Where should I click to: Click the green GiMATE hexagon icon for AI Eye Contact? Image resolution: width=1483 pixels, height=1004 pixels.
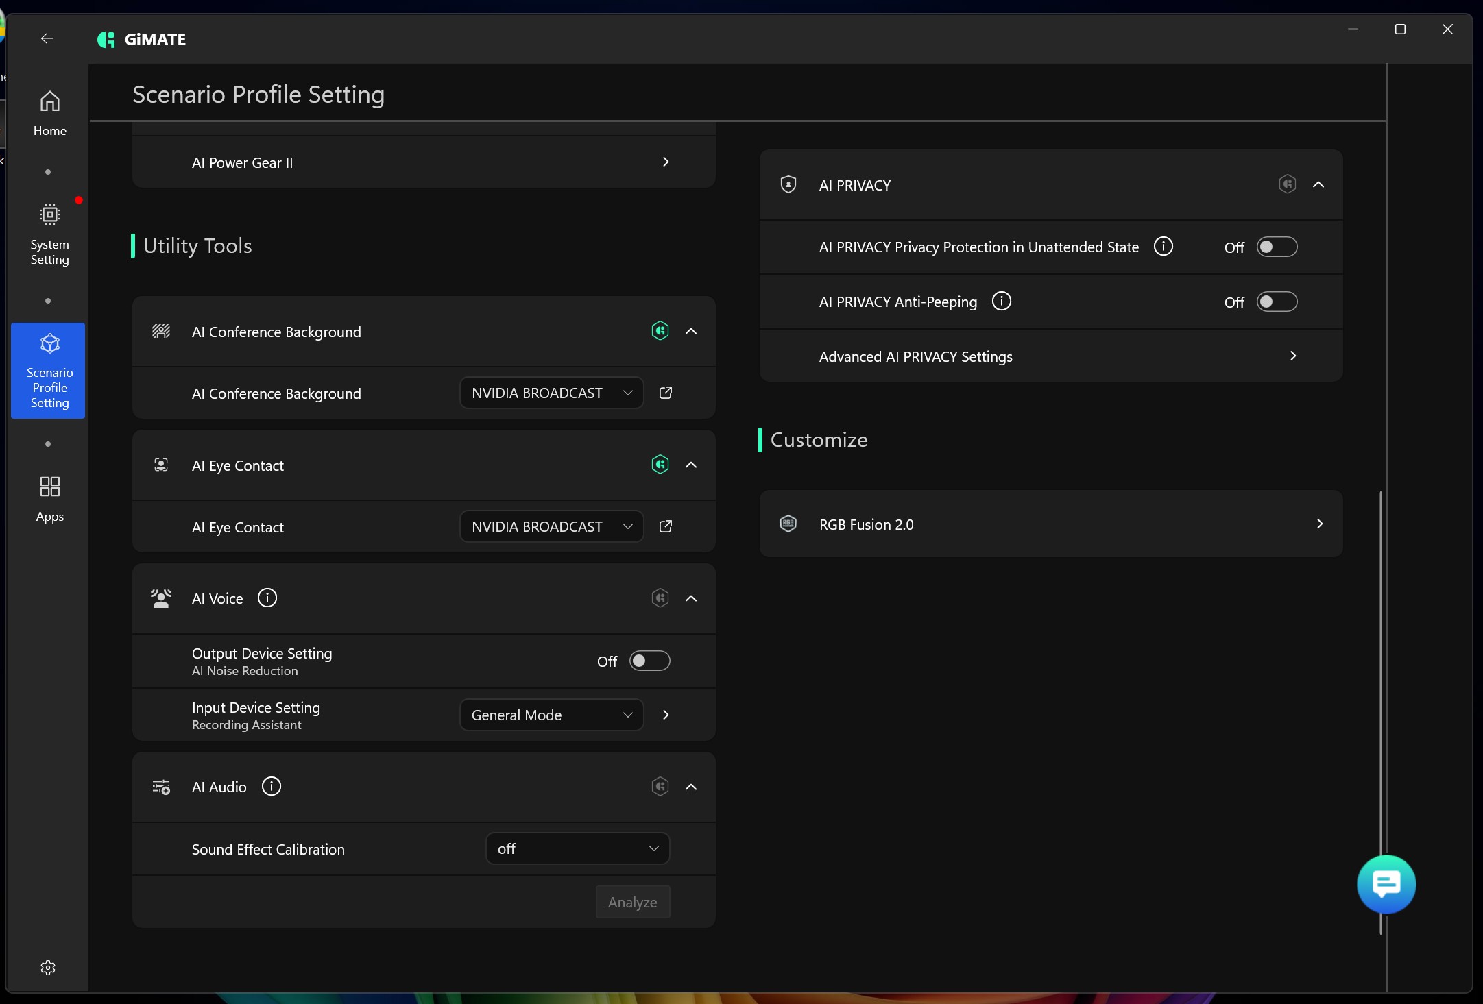click(660, 465)
